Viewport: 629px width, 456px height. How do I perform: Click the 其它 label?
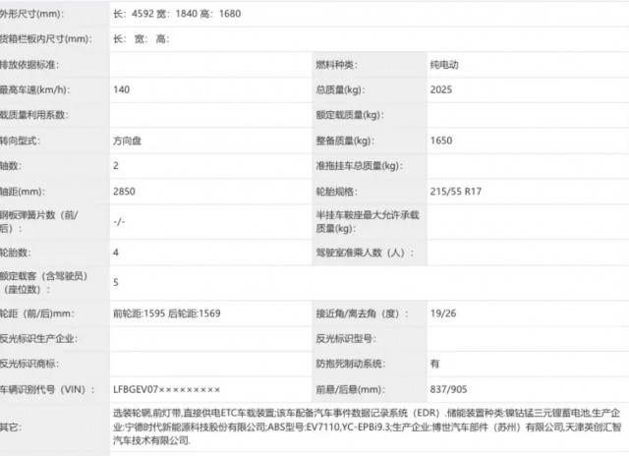(x=11, y=427)
